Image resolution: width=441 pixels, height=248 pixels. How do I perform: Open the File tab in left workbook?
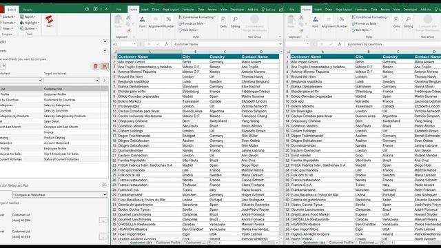point(119,10)
